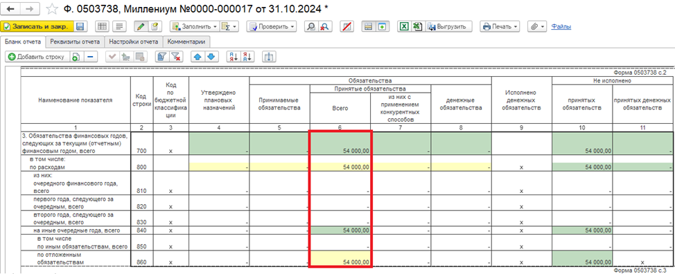
Task: Select row 840 cell in column 10
Action: (x=582, y=230)
